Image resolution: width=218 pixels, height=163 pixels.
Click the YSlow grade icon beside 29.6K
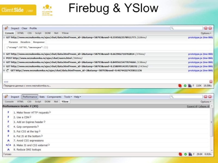click(190, 154)
